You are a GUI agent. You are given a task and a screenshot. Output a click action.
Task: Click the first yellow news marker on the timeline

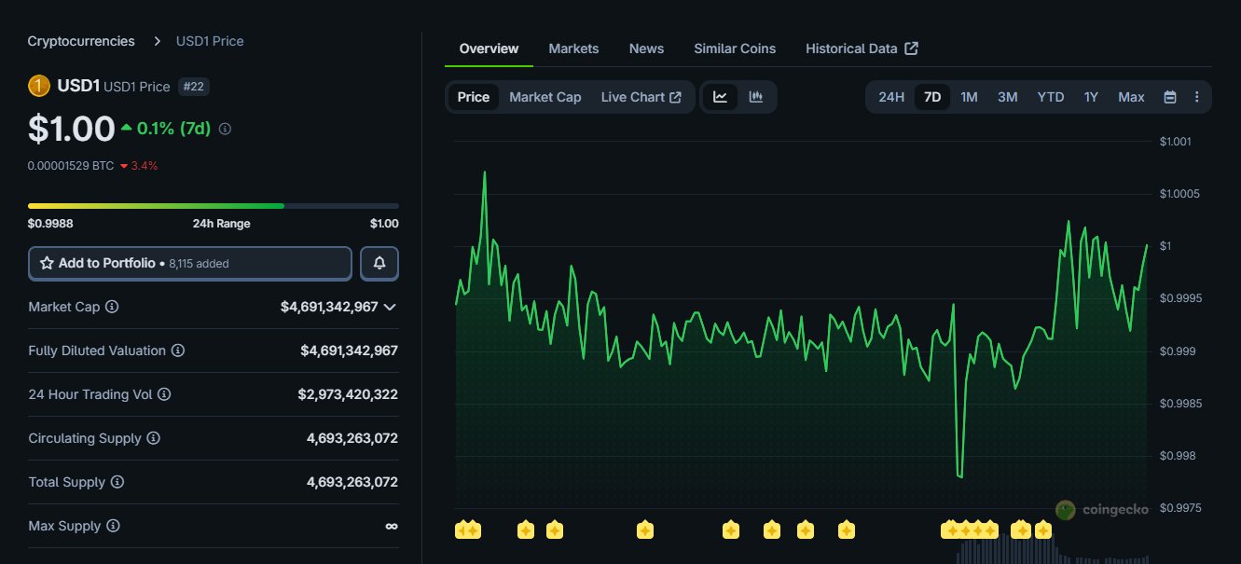[463, 530]
